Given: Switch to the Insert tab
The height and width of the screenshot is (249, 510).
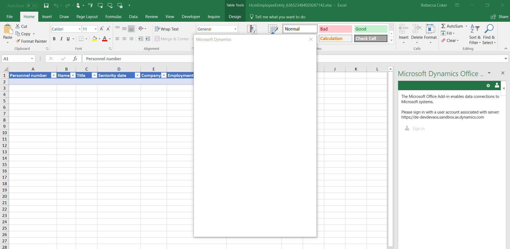Looking at the screenshot, I should tap(47, 17).
